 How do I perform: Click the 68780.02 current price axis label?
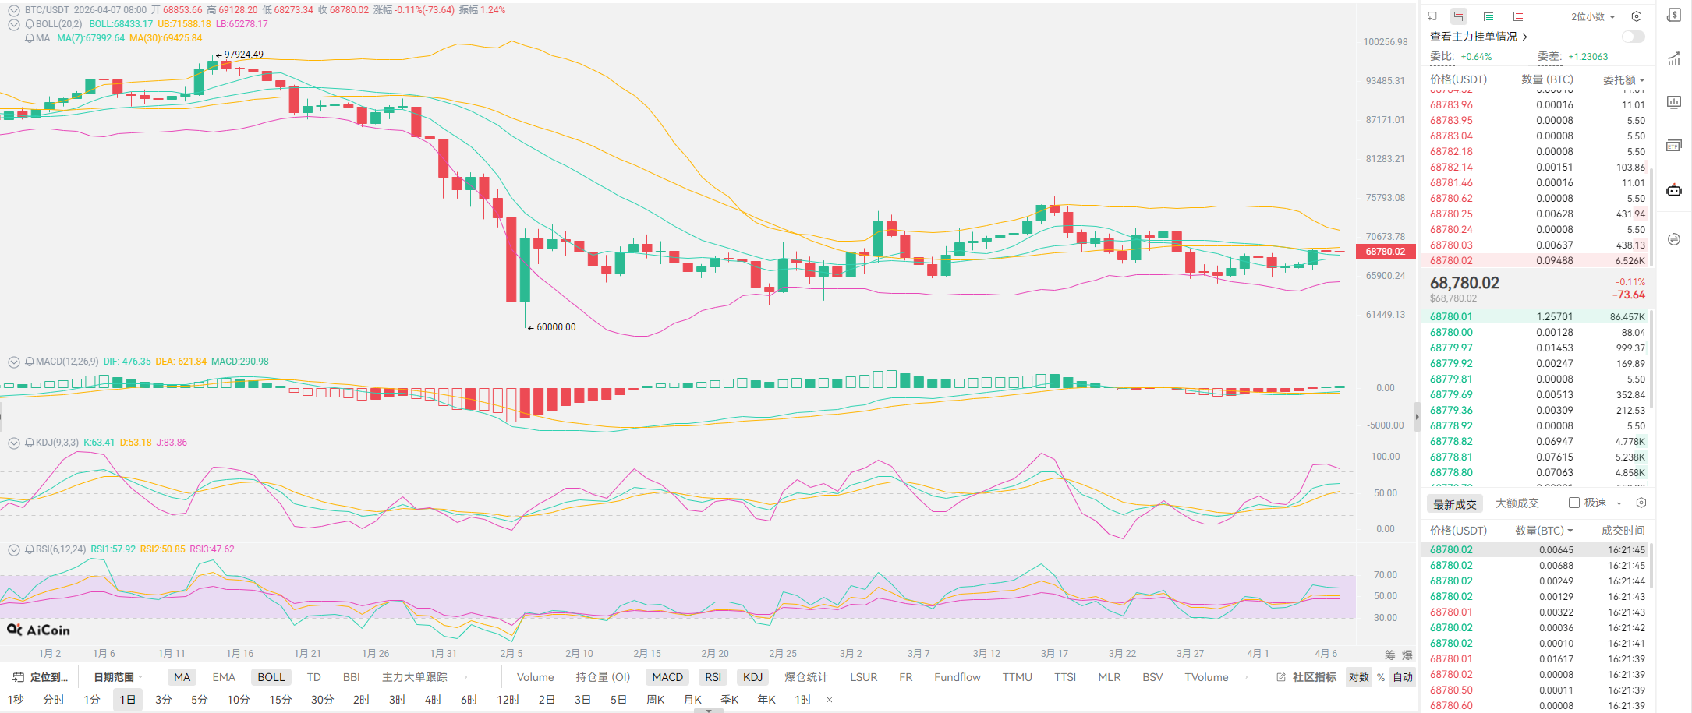(x=1385, y=252)
